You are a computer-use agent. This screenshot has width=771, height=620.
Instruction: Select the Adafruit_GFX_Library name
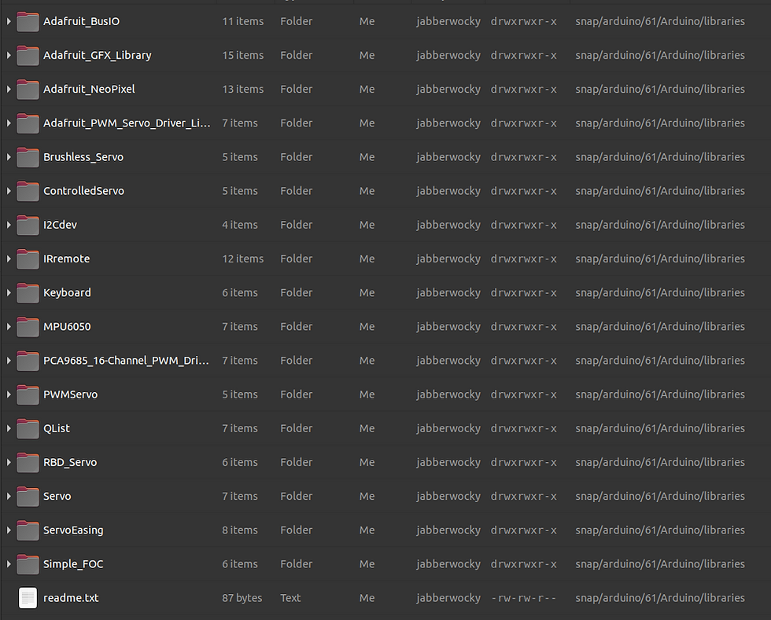(98, 56)
